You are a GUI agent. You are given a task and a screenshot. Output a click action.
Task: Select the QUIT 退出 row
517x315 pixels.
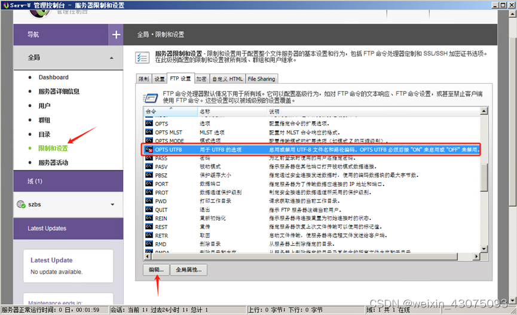pyautogui.click(x=312, y=209)
